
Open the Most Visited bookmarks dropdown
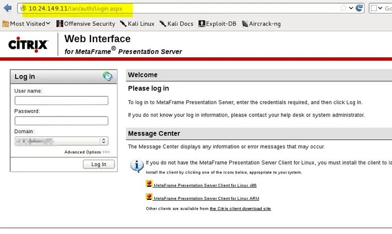[x=27, y=24]
